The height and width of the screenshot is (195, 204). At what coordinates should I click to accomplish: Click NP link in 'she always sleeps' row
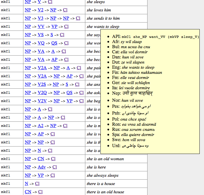(28, 175)
